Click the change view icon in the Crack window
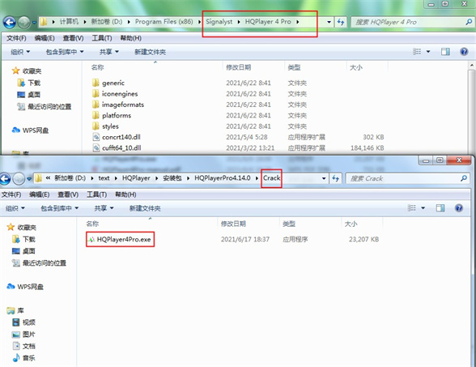 coord(411,208)
